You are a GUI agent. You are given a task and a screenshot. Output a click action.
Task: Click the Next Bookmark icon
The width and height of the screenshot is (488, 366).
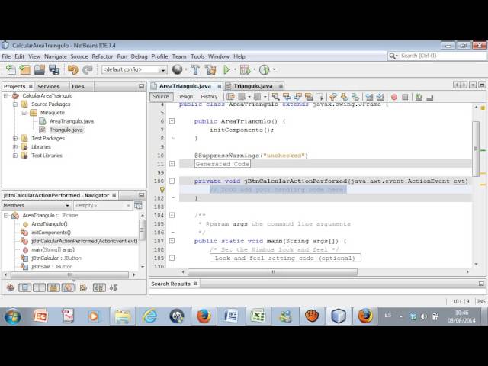tap(344, 97)
